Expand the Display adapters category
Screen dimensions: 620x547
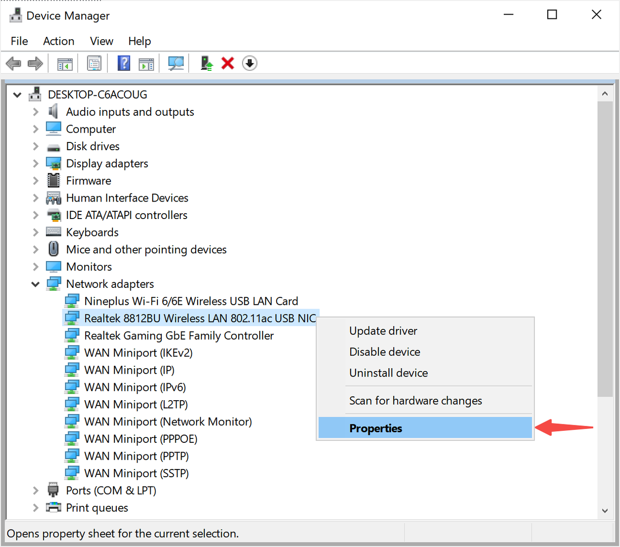tap(35, 164)
